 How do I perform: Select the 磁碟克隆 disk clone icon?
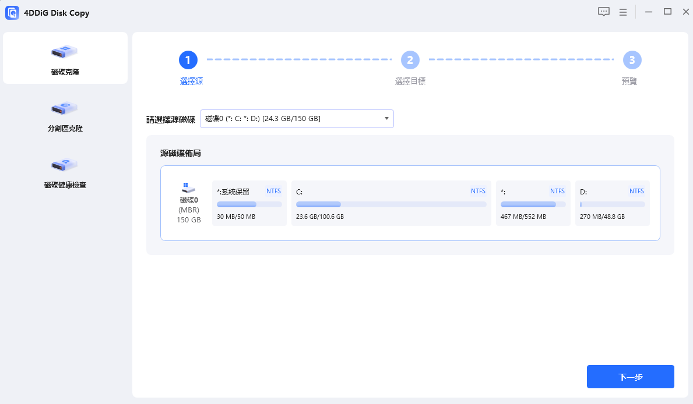pos(65,52)
